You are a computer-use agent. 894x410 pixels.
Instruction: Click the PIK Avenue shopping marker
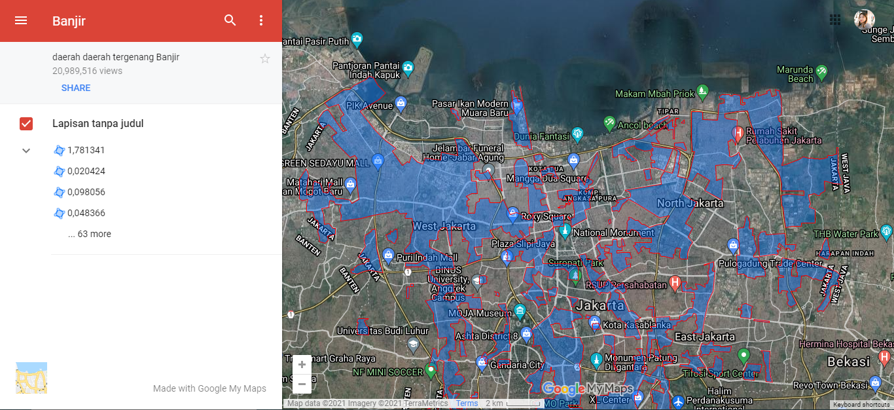pyautogui.click(x=401, y=103)
